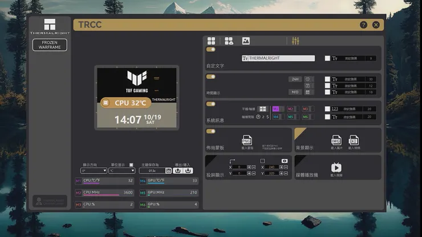Screen dimensions: 422x237
Task: Open the media player load video icon
Action: (x=336, y=167)
